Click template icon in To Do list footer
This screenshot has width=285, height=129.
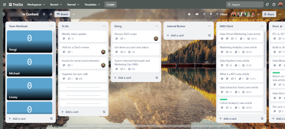(104, 112)
